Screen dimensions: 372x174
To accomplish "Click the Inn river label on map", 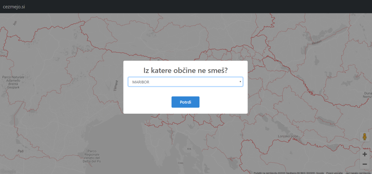I will [x=15, y=23].
